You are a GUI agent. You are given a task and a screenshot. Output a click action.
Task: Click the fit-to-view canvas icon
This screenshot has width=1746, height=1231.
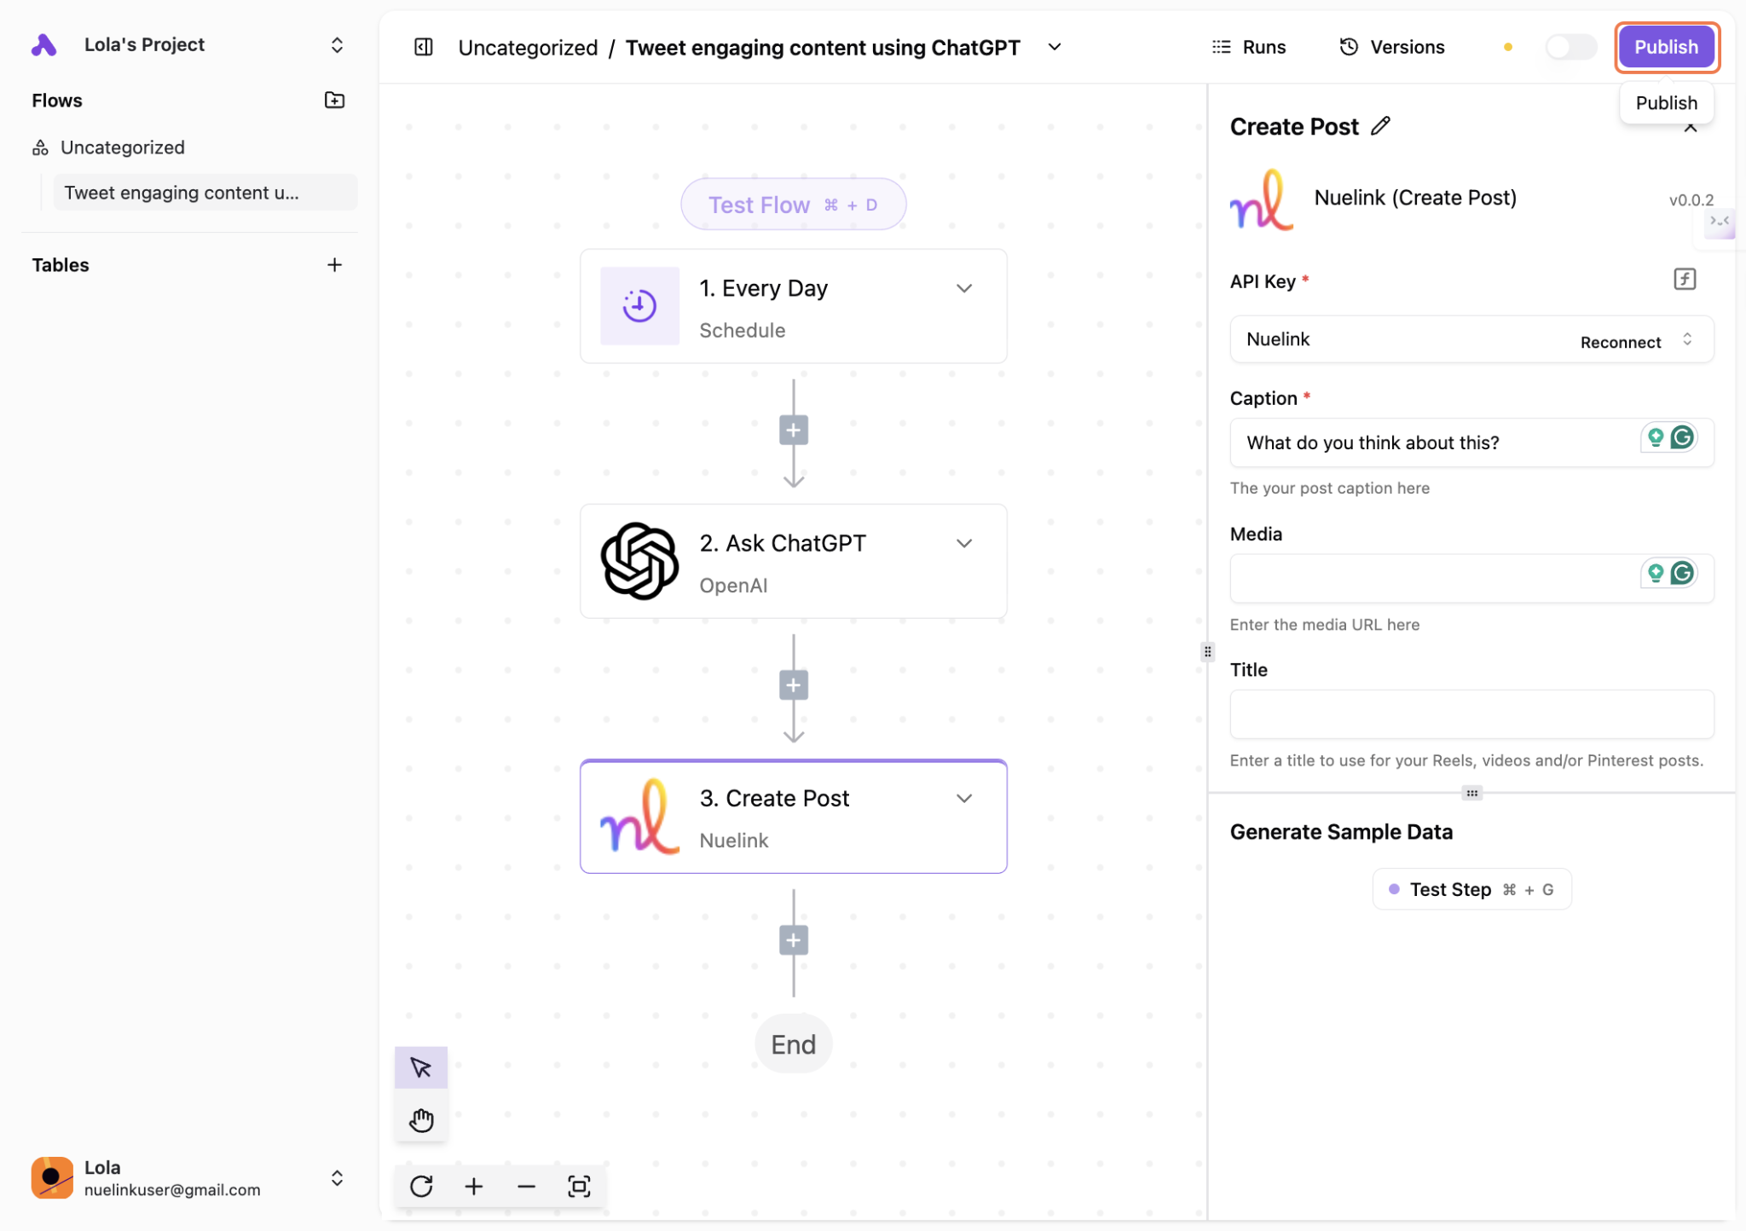pyautogui.click(x=579, y=1186)
